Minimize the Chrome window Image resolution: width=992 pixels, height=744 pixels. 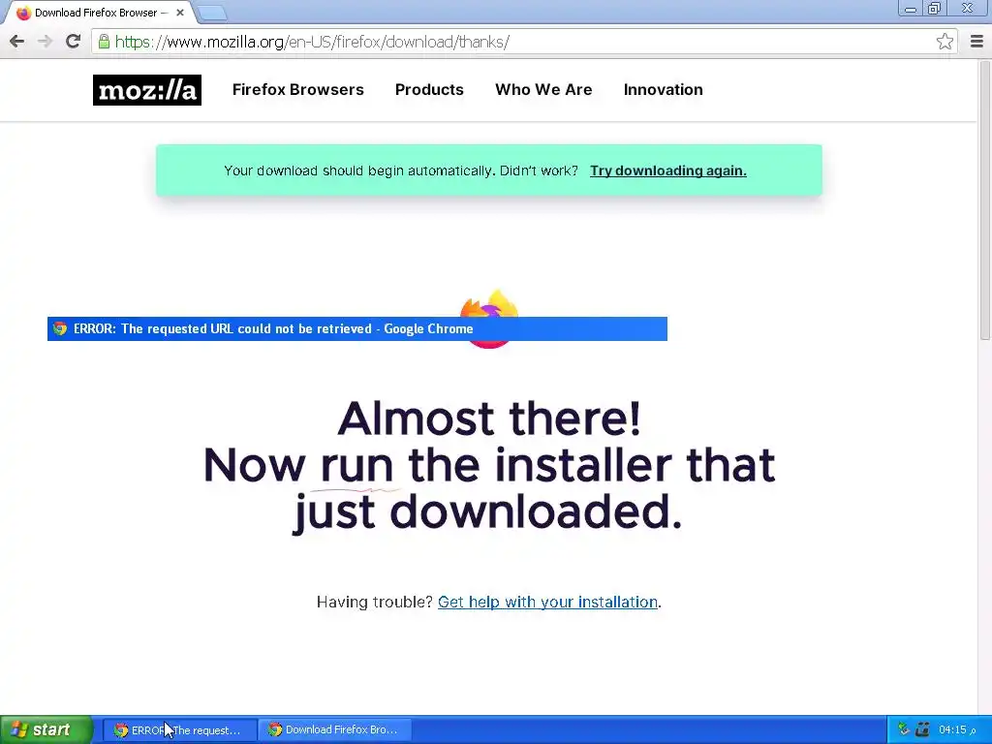(x=911, y=9)
